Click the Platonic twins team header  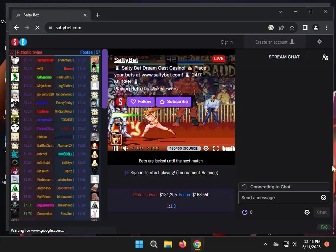pyautogui.click(x=30, y=52)
